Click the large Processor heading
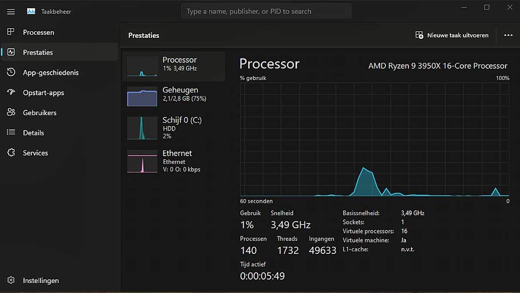 pos(269,64)
